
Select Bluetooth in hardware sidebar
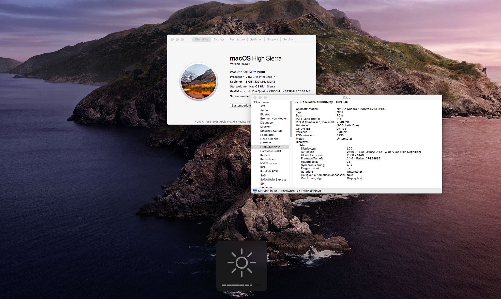click(267, 114)
